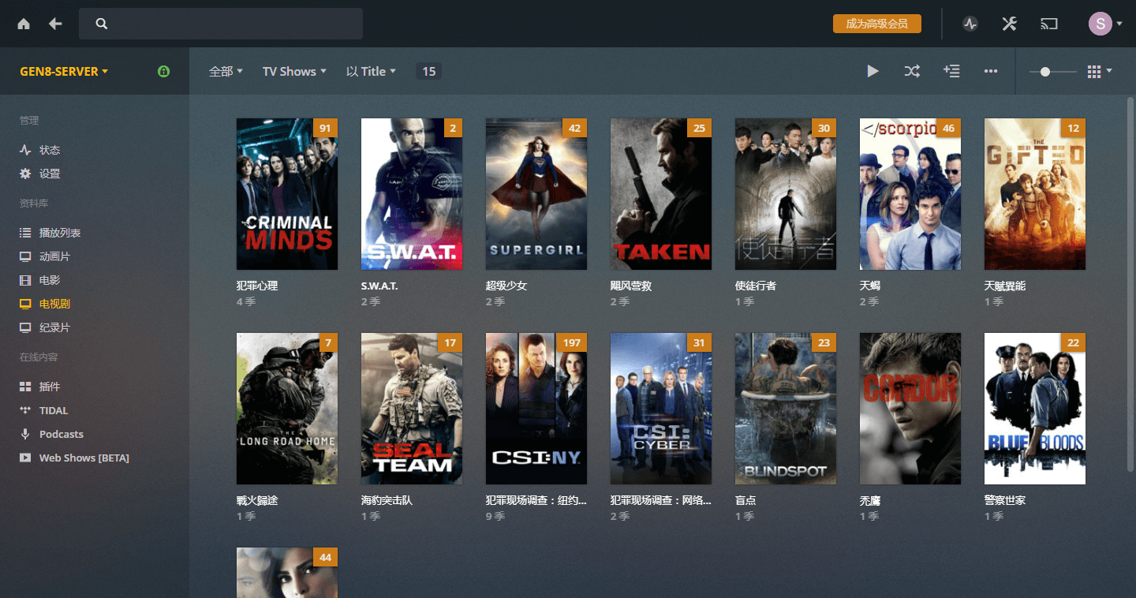Image resolution: width=1136 pixels, height=598 pixels.
Task: Click the list icon beside 播放列表
Action: [25, 233]
